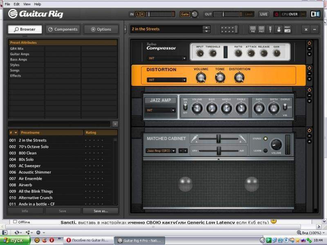Enable the Stereo LED on Matched Cabinet
The image size is (327, 245).
265,139
